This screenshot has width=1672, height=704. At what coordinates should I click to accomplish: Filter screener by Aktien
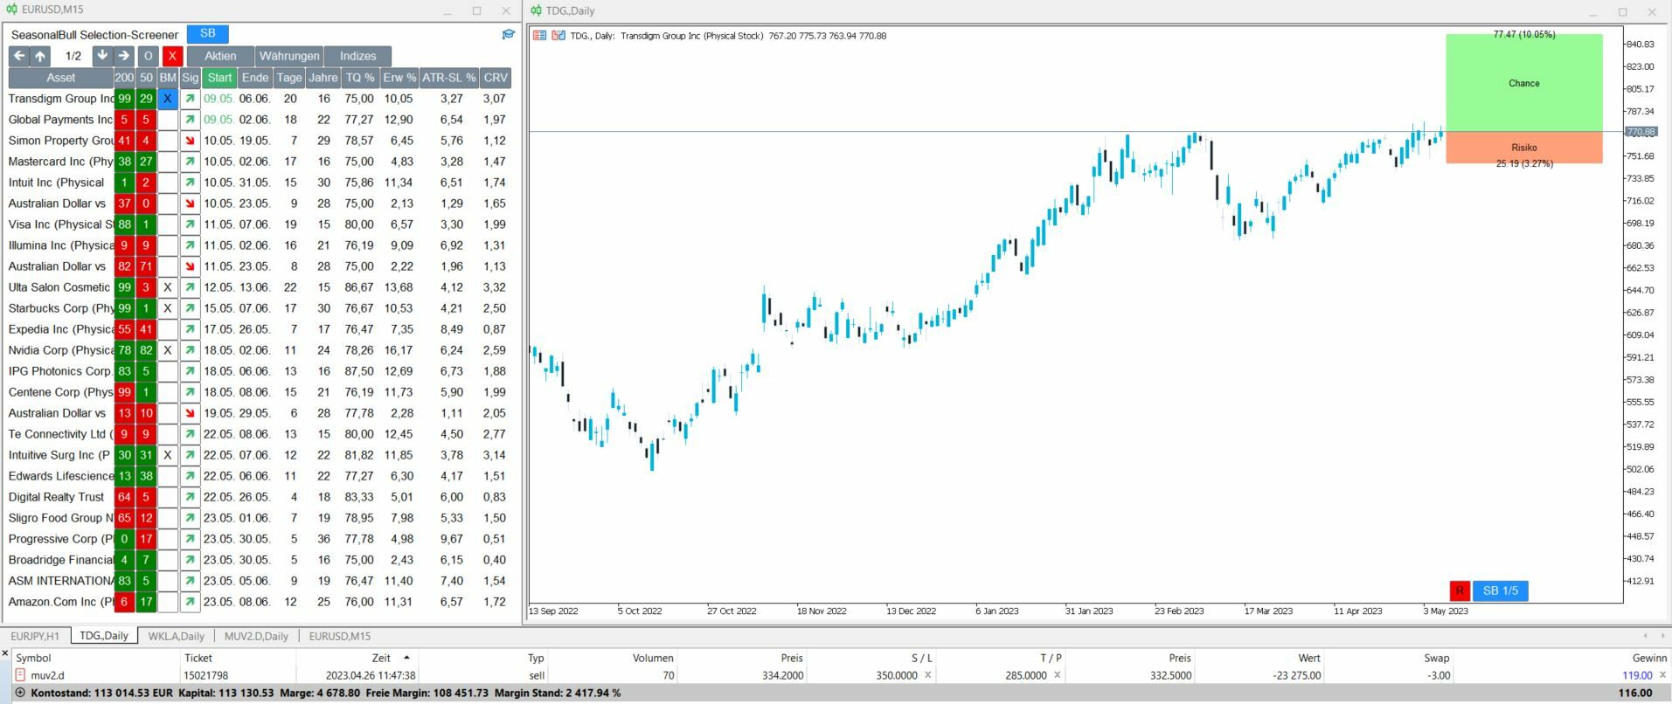coord(220,56)
